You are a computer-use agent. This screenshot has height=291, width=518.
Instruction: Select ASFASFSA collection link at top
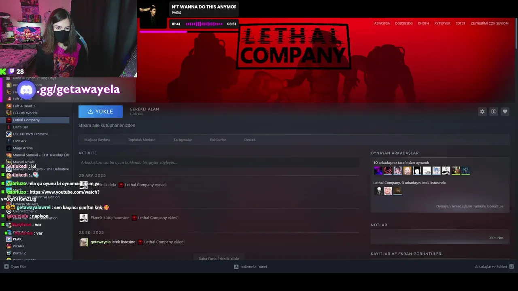coord(382,23)
